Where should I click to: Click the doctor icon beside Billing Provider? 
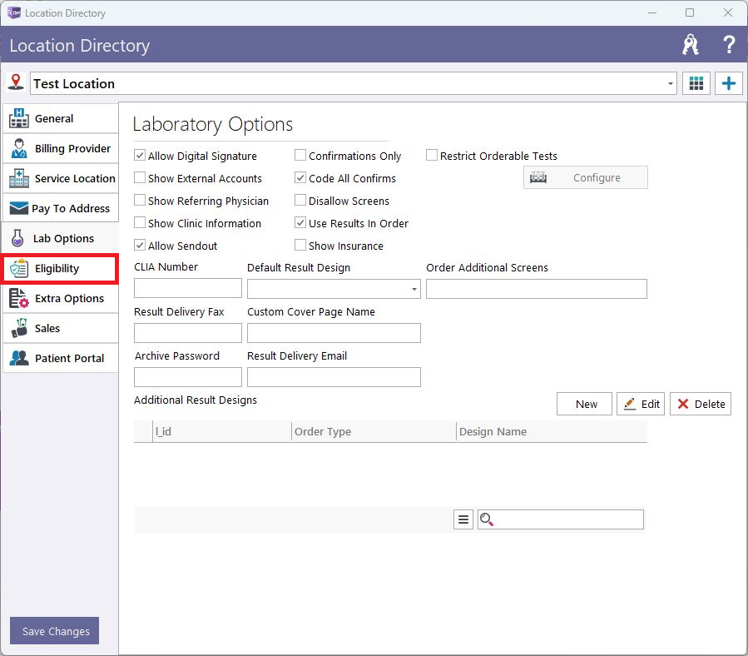pos(18,148)
